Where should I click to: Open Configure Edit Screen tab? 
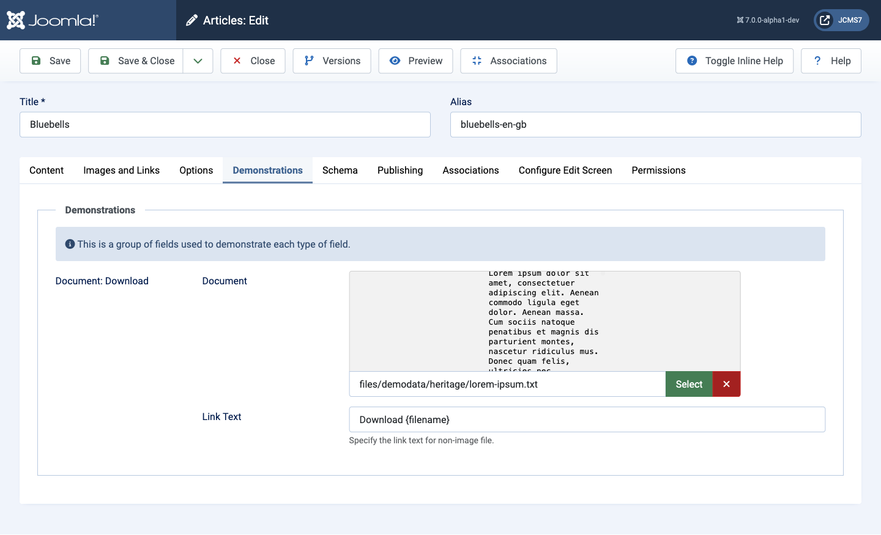[565, 170]
